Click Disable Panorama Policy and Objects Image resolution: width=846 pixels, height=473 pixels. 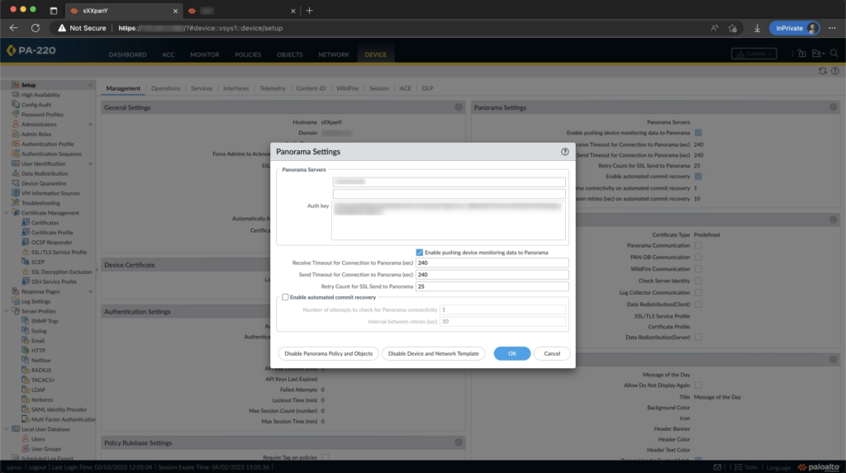click(328, 354)
